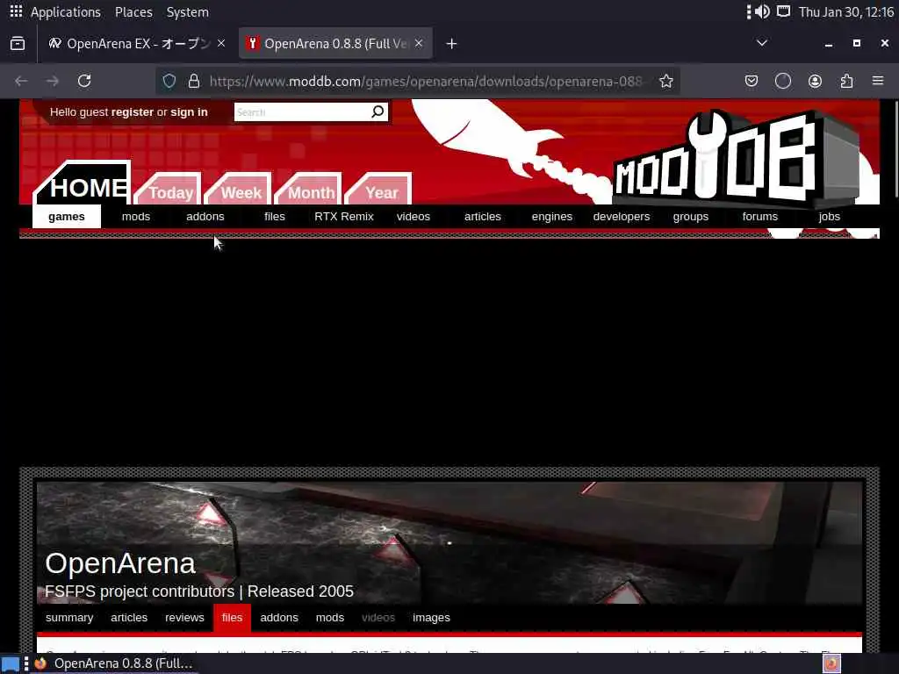Open the OpenArena reviews tab
The width and height of the screenshot is (899, 674).
tap(184, 618)
